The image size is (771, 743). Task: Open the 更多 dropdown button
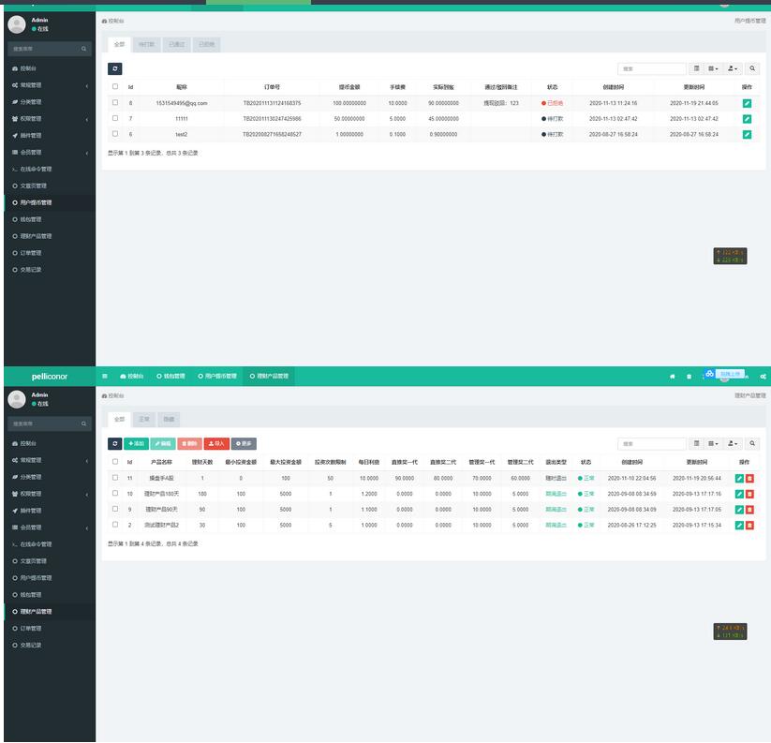(244, 443)
